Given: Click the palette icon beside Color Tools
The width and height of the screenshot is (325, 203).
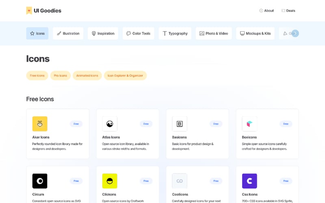Looking at the screenshot, I should [128, 33].
